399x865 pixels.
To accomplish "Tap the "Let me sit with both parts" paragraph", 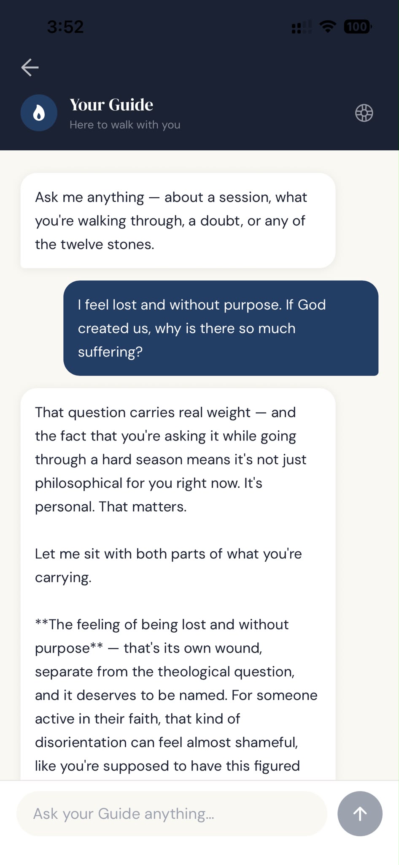I will click(x=168, y=566).
